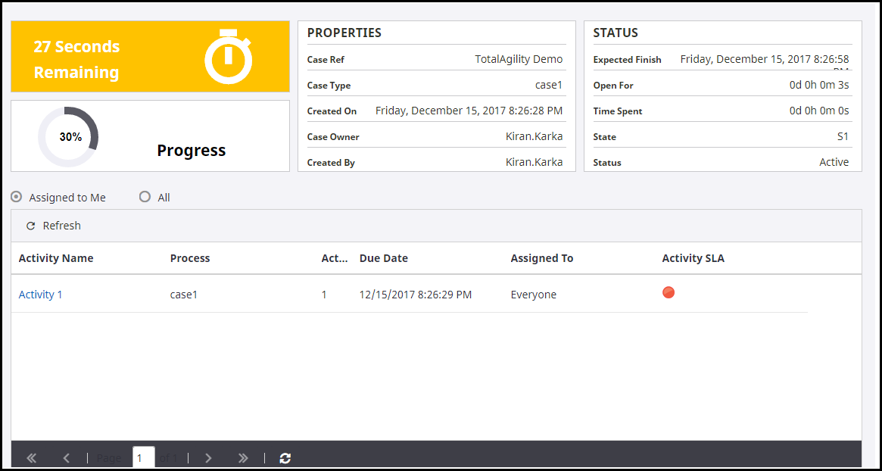Click the stopwatch timer icon
The width and height of the screenshot is (882, 471).
coord(228,57)
